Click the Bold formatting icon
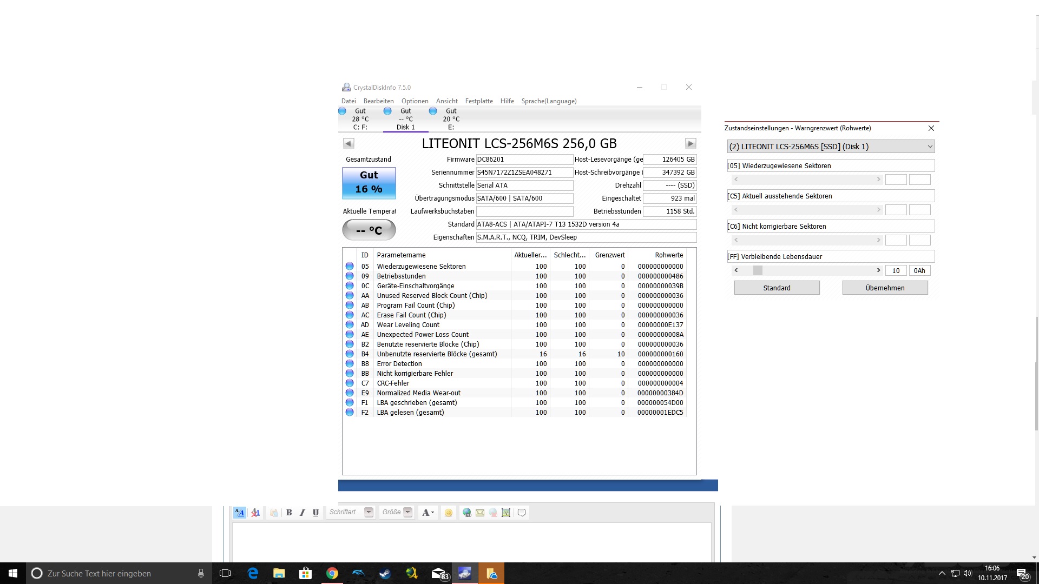The height and width of the screenshot is (584, 1039). pyautogui.click(x=289, y=513)
